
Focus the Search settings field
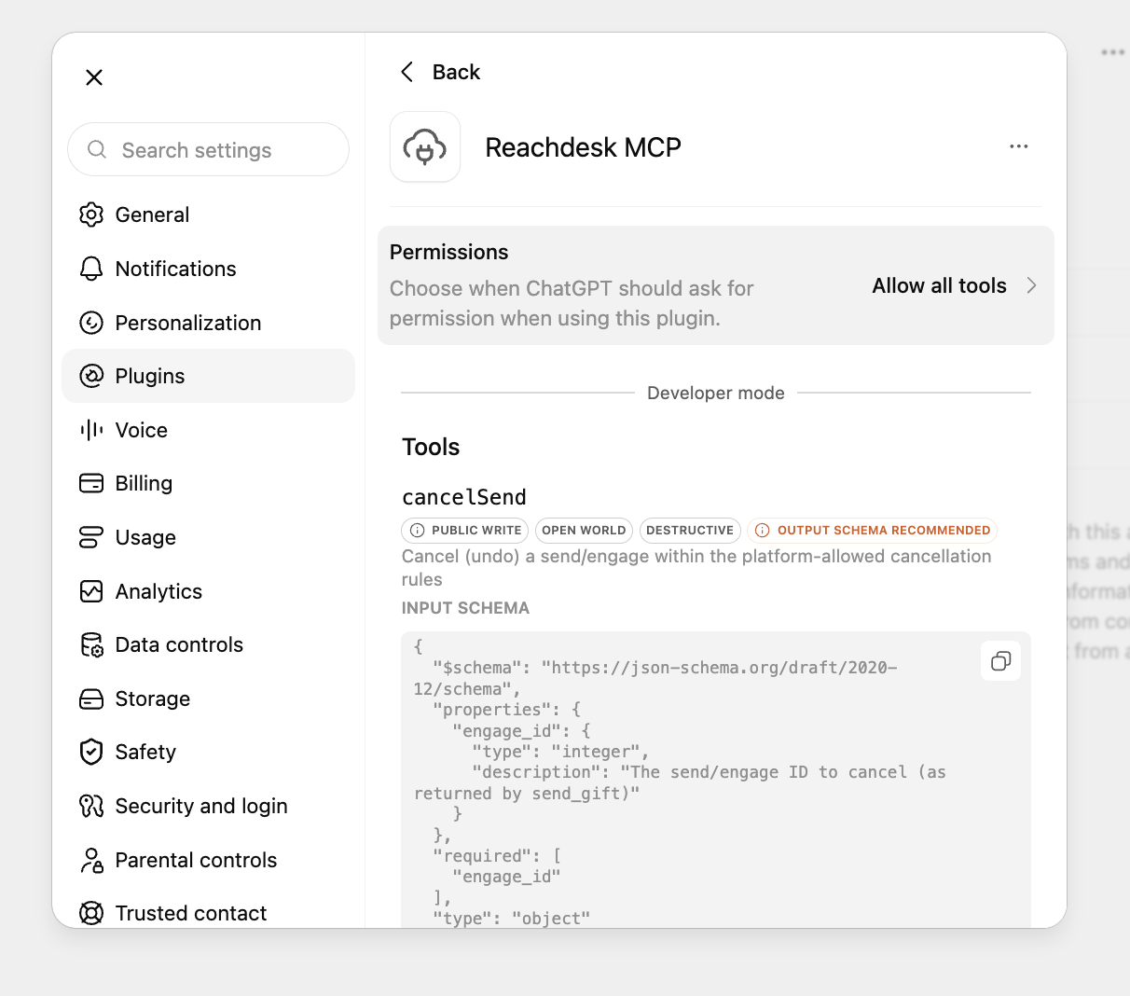point(208,149)
